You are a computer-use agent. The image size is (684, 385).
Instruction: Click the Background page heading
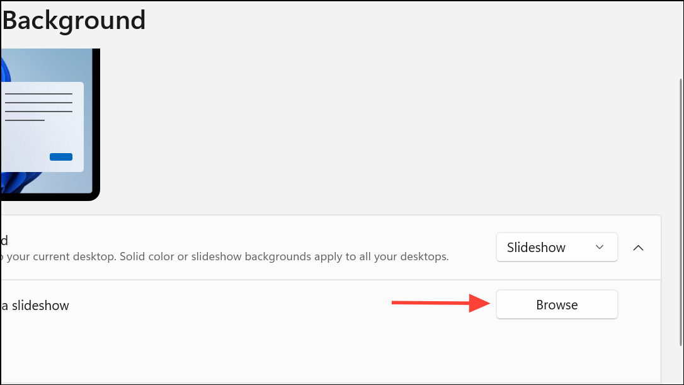73,20
